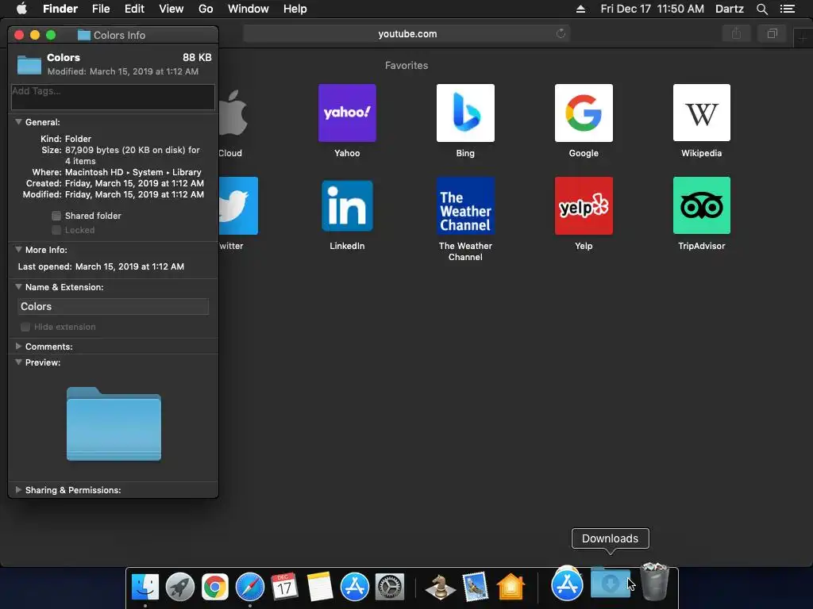Click the '88 KB' size text
Viewport: 813px width, 609px height.
[x=197, y=57]
